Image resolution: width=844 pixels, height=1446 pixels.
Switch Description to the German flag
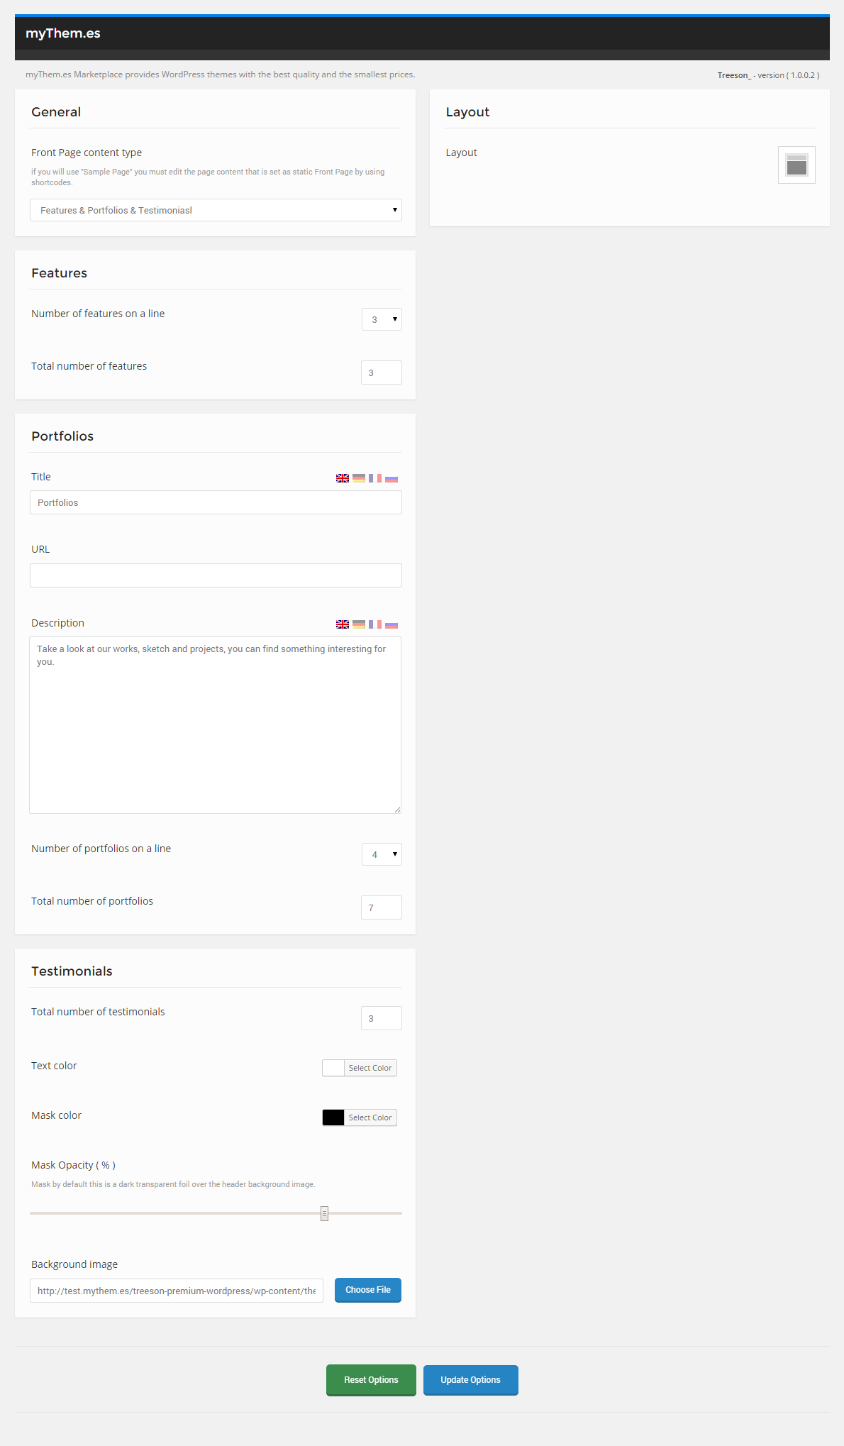359,624
